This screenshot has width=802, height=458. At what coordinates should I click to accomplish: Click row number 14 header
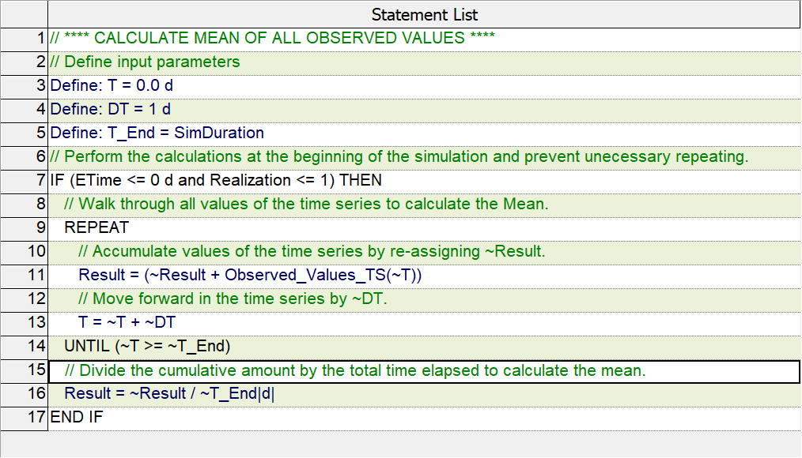pos(24,347)
